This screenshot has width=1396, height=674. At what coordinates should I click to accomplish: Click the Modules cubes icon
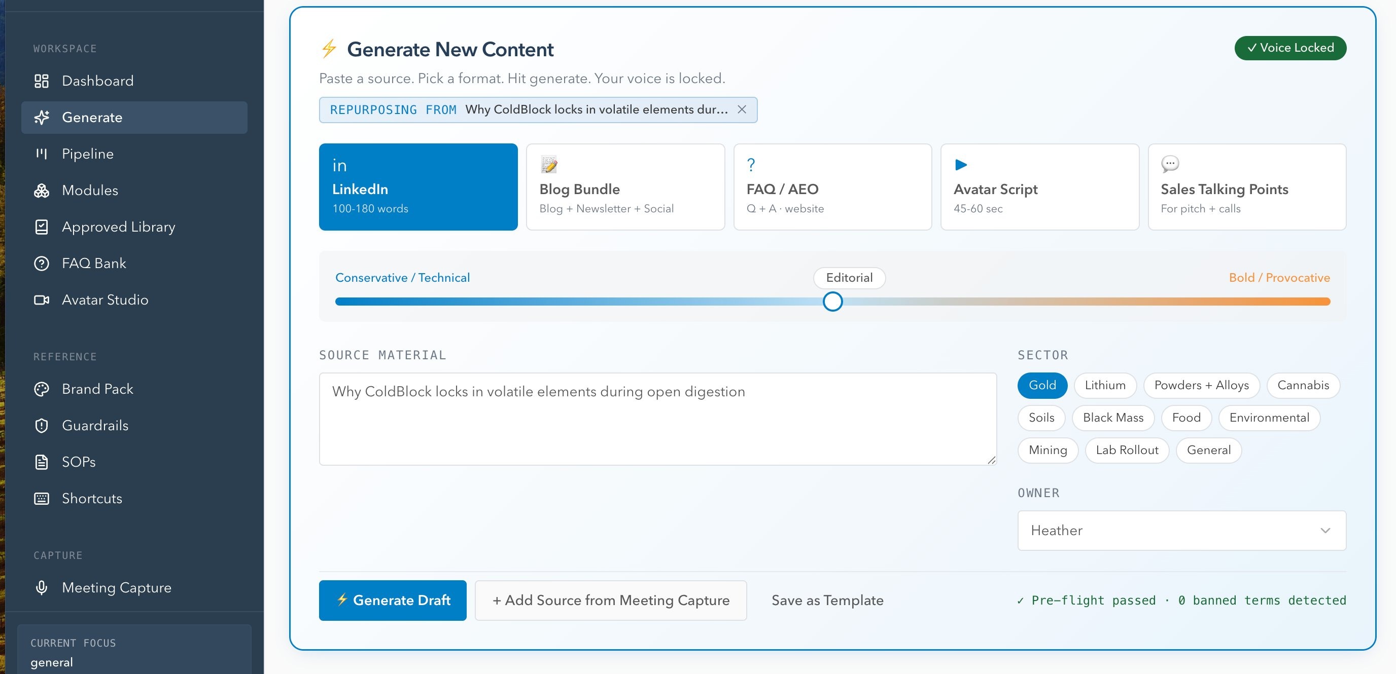(x=41, y=191)
